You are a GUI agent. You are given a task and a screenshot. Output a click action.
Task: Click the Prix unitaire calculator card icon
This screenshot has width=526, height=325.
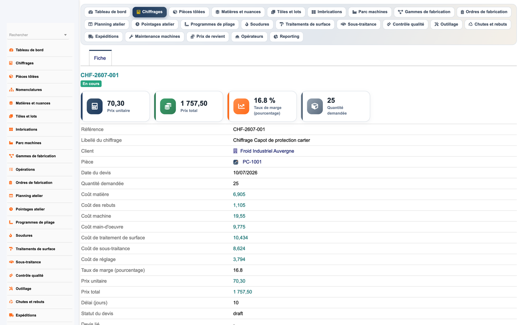pos(95,107)
